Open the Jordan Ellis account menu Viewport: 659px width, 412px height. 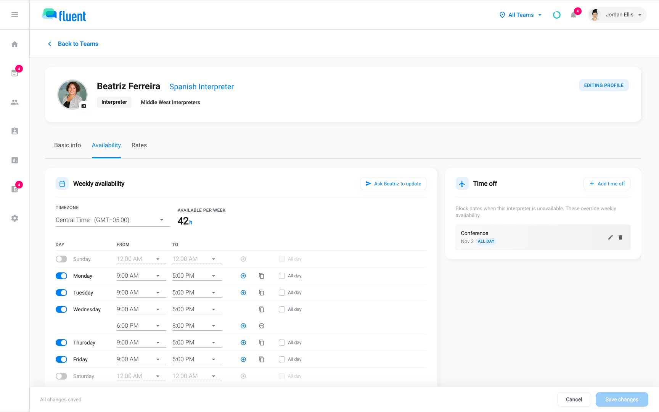tap(617, 15)
